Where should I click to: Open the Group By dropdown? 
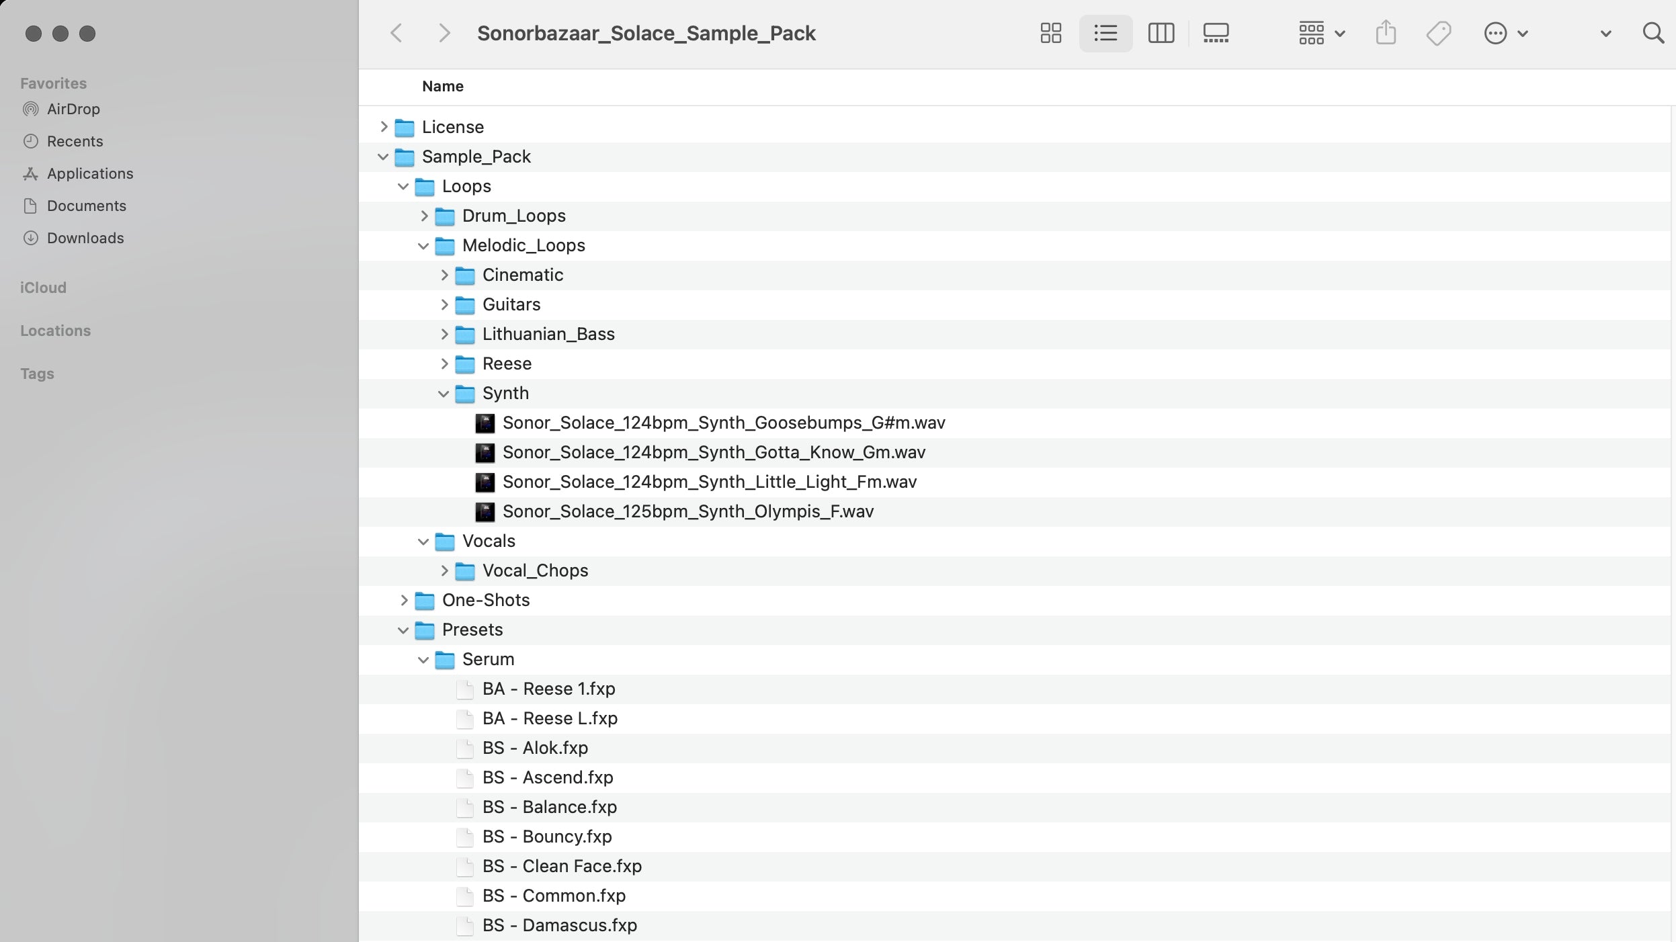pyautogui.click(x=1321, y=33)
